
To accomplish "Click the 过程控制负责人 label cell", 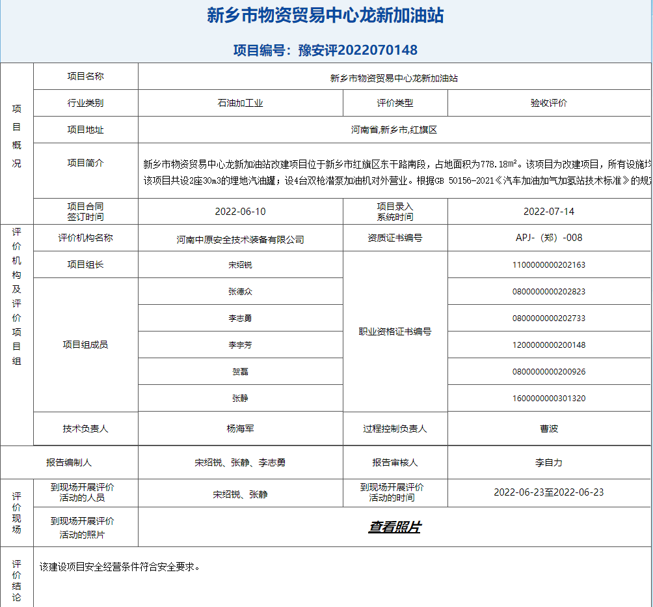I will coord(395,429).
